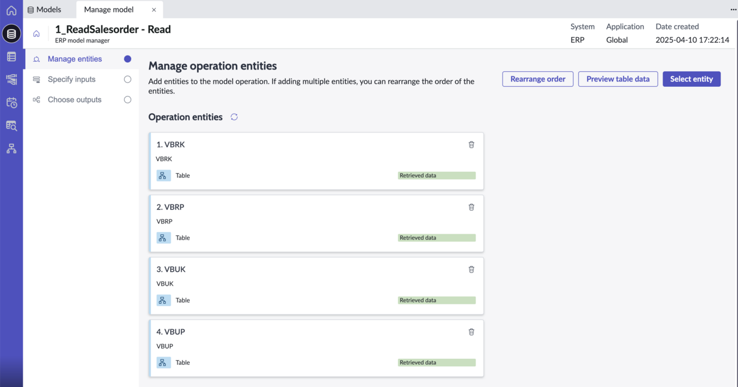Close the Manage model tab
The height and width of the screenshot is (387, 738).
pos(154,10)
